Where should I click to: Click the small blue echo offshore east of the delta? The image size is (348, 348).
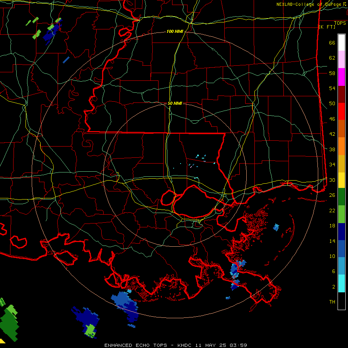276,227
